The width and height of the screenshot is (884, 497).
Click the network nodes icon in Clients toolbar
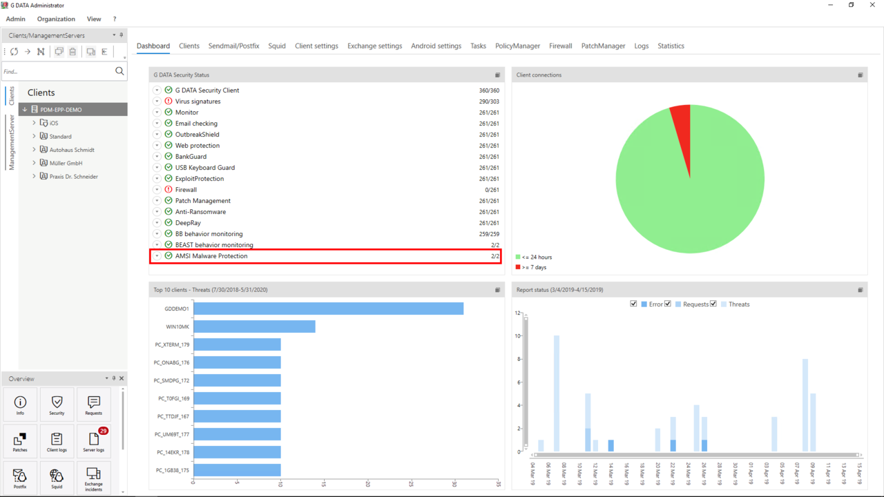pyautogui.click(x=41, y=52)
